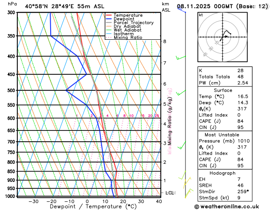Click the red Temperature line sample in legend

109,15
